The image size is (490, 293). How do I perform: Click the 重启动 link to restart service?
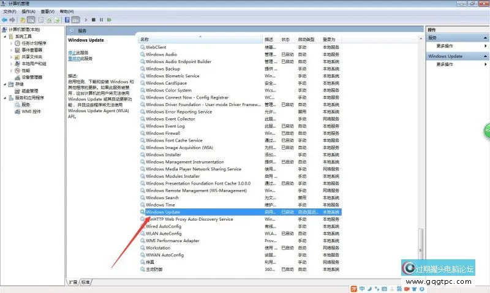click(74, 58)
